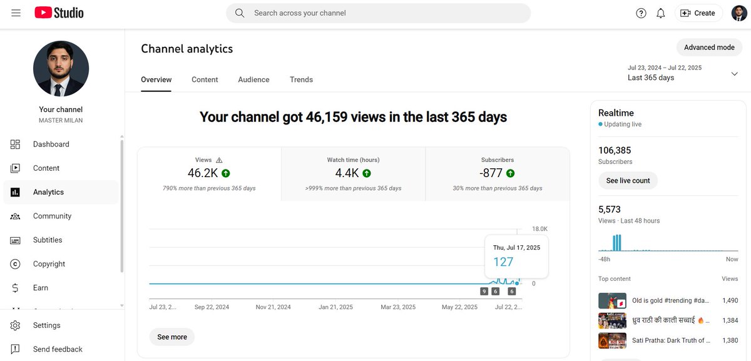Screen dimensions: 751x361
Task: Open the second top content video thumbnail
Action: (612, 320)
